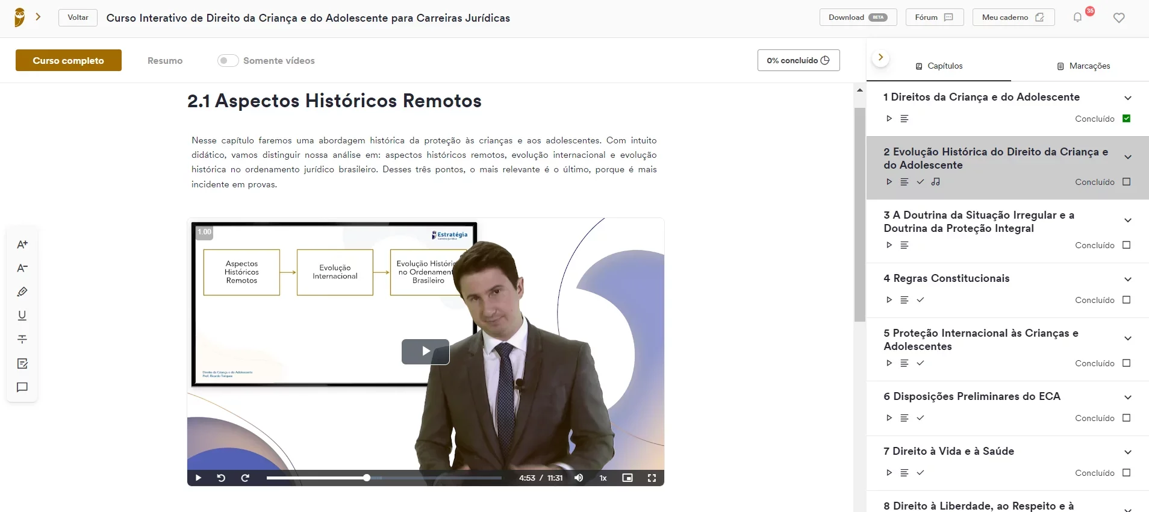
Task: Expand chapter 3 A Doutrina chevron
Action: tap(1128, 220)
